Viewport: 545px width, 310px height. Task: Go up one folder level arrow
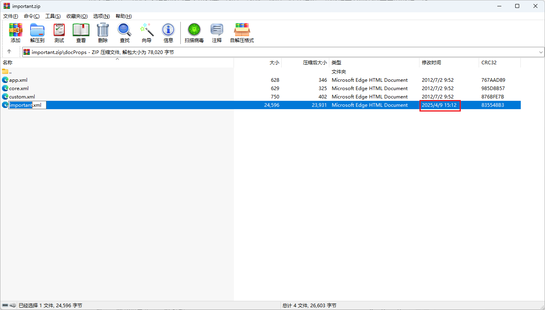[9, 52]
